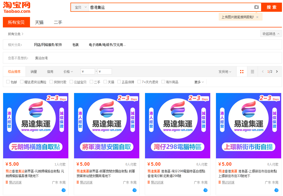Viewport: 283px width, 196px height.
Task: Chat with seller of 灣仔298 listing
Action: [x=205, y=190]
